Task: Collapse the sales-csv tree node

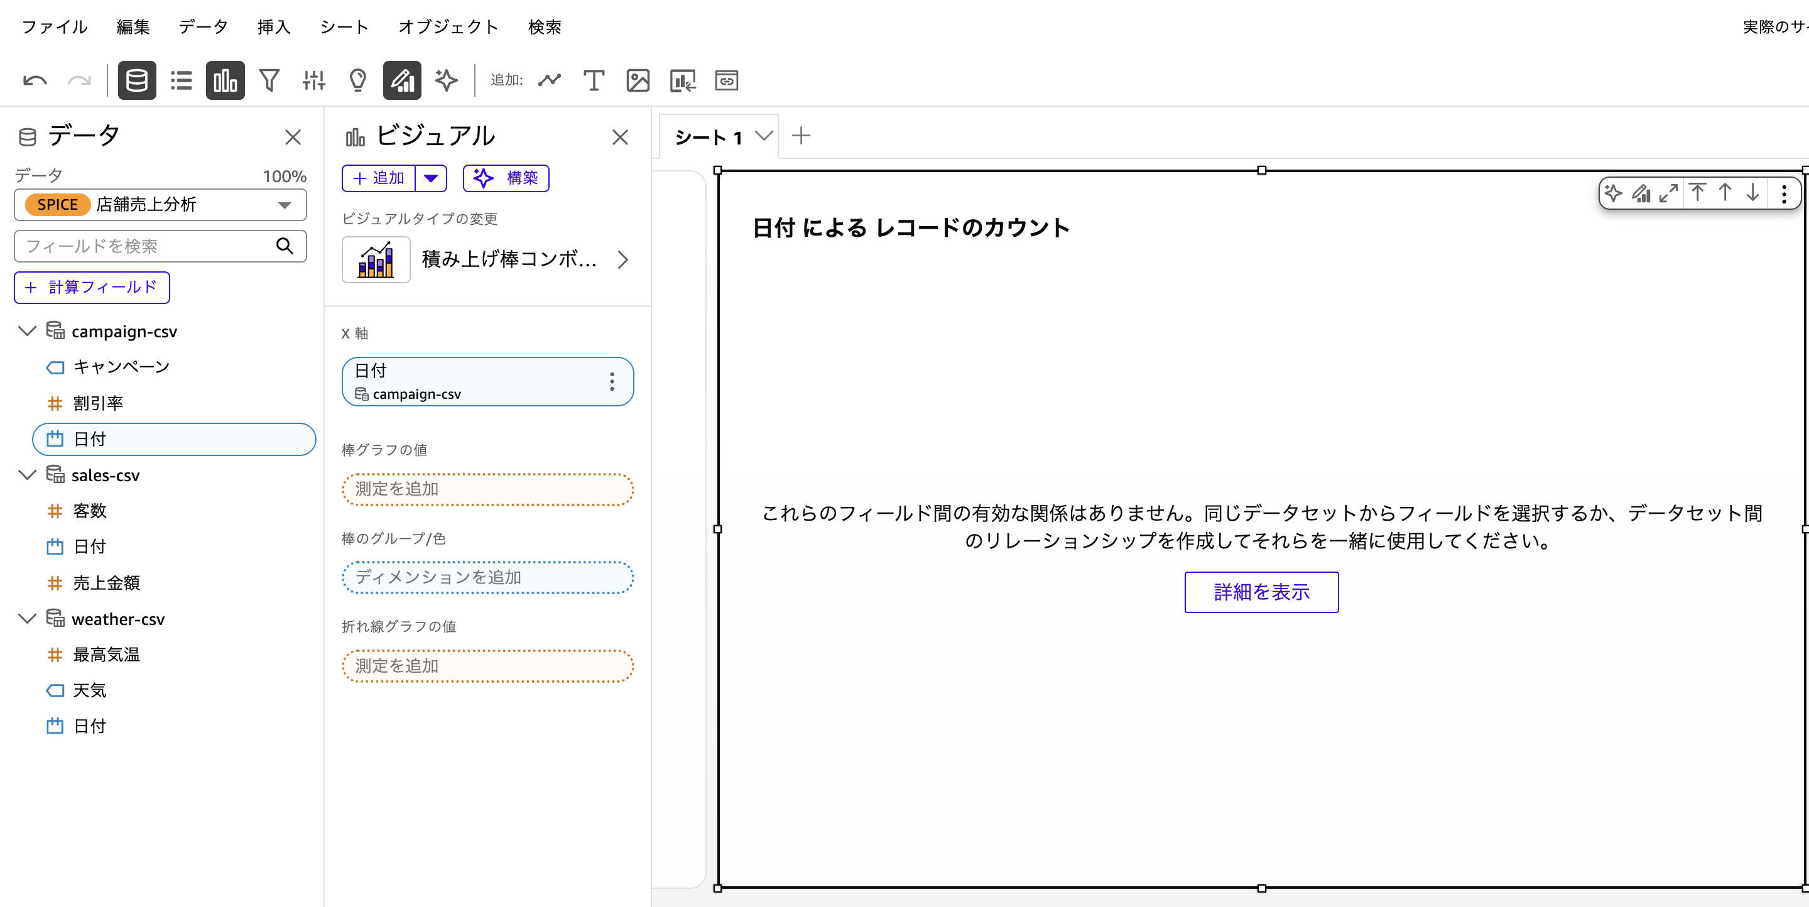Action: pyautogui.click(x=28, y=475)
